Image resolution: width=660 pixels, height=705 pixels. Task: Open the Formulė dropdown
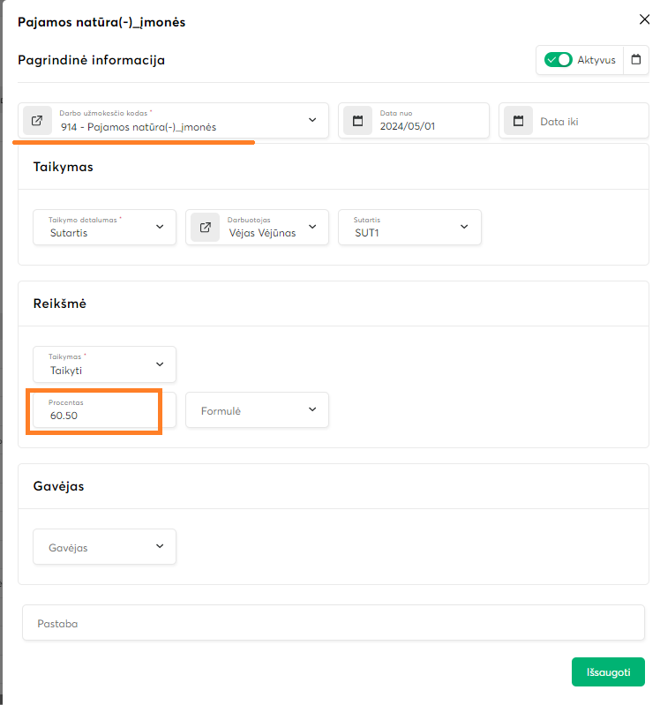coord(312,409)
